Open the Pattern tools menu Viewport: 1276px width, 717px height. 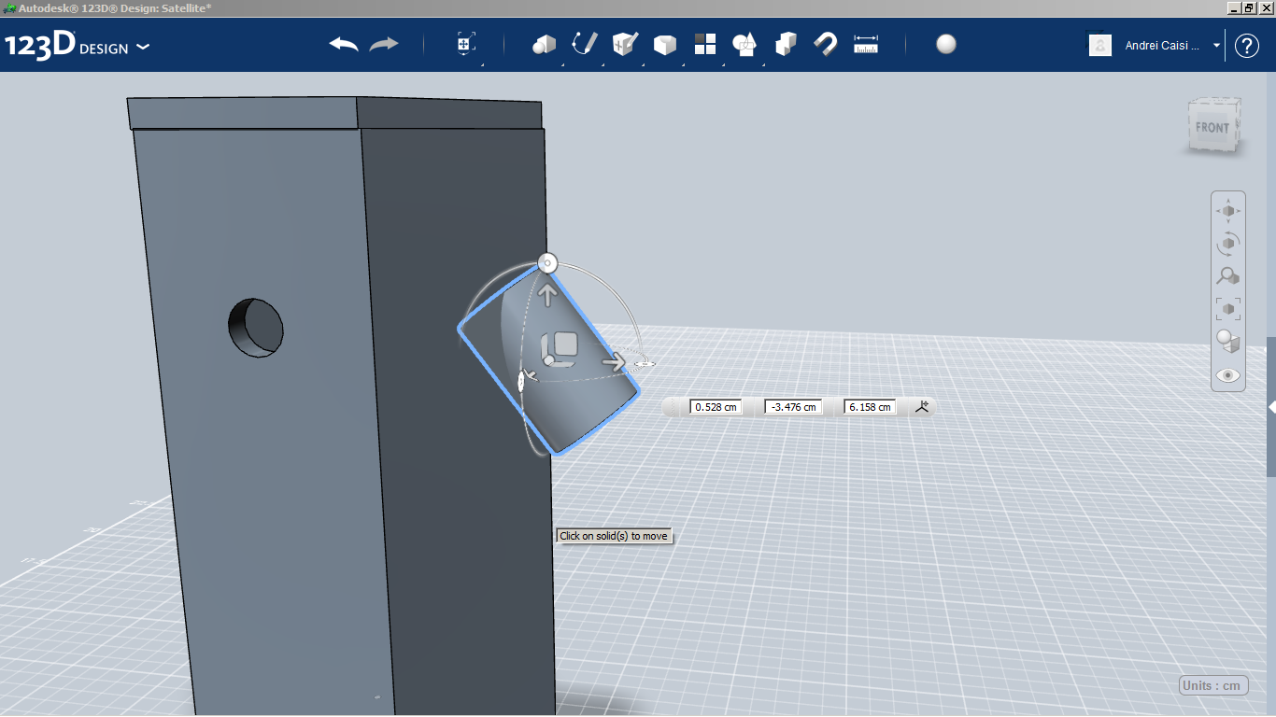pos(705,44)
